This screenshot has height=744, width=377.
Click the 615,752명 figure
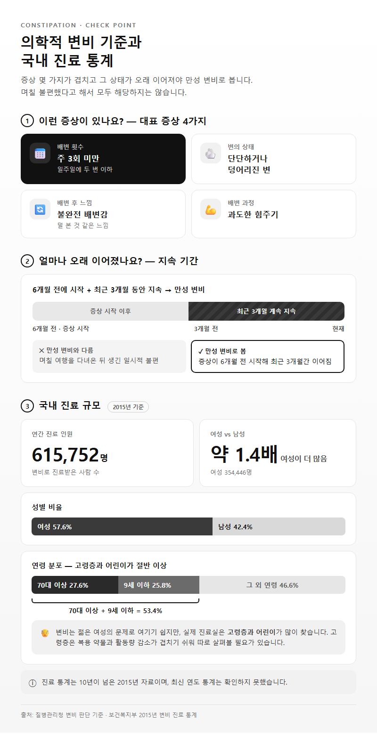(x=70, y=454)
